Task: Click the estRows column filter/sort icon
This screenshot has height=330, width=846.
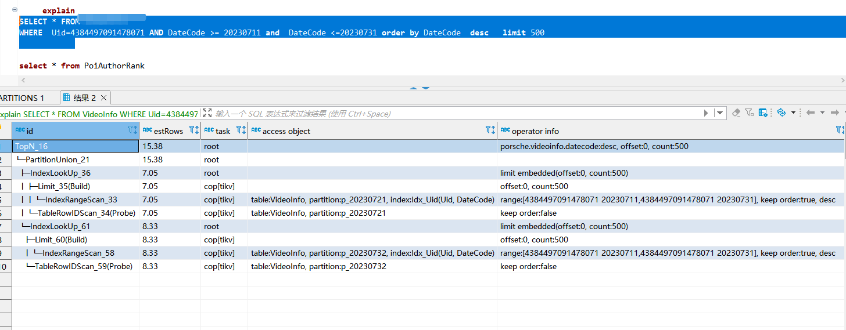Action: pyautogui.click(x=194, y=130)
